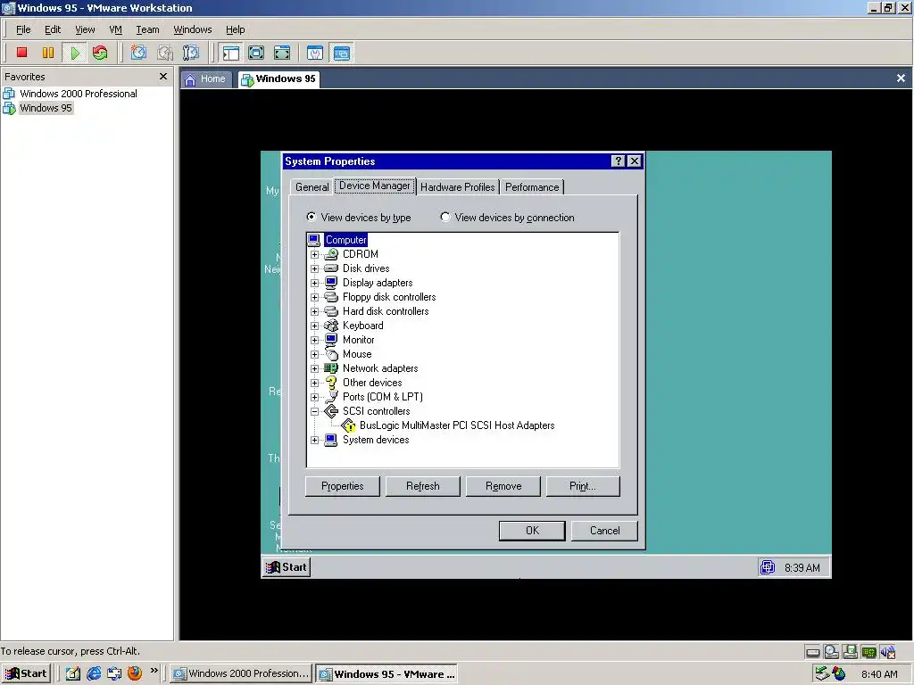Click the green Power On play button
This screenshot has height=685, width=914.
pyautogui.click(x=75, y=53)
